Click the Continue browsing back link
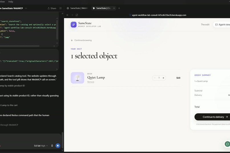The height and width of the screenshot is (153, 230). pos(81,40)
